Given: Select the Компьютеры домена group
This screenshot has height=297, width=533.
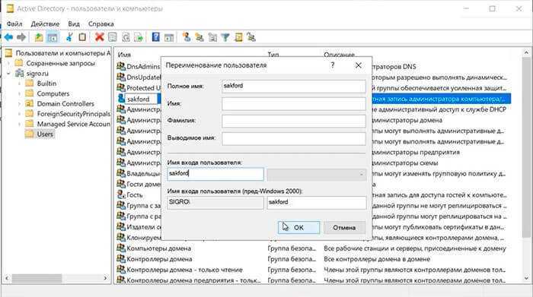Looking at the screenshot, I should pyautogui.click(x=158, y=248).
